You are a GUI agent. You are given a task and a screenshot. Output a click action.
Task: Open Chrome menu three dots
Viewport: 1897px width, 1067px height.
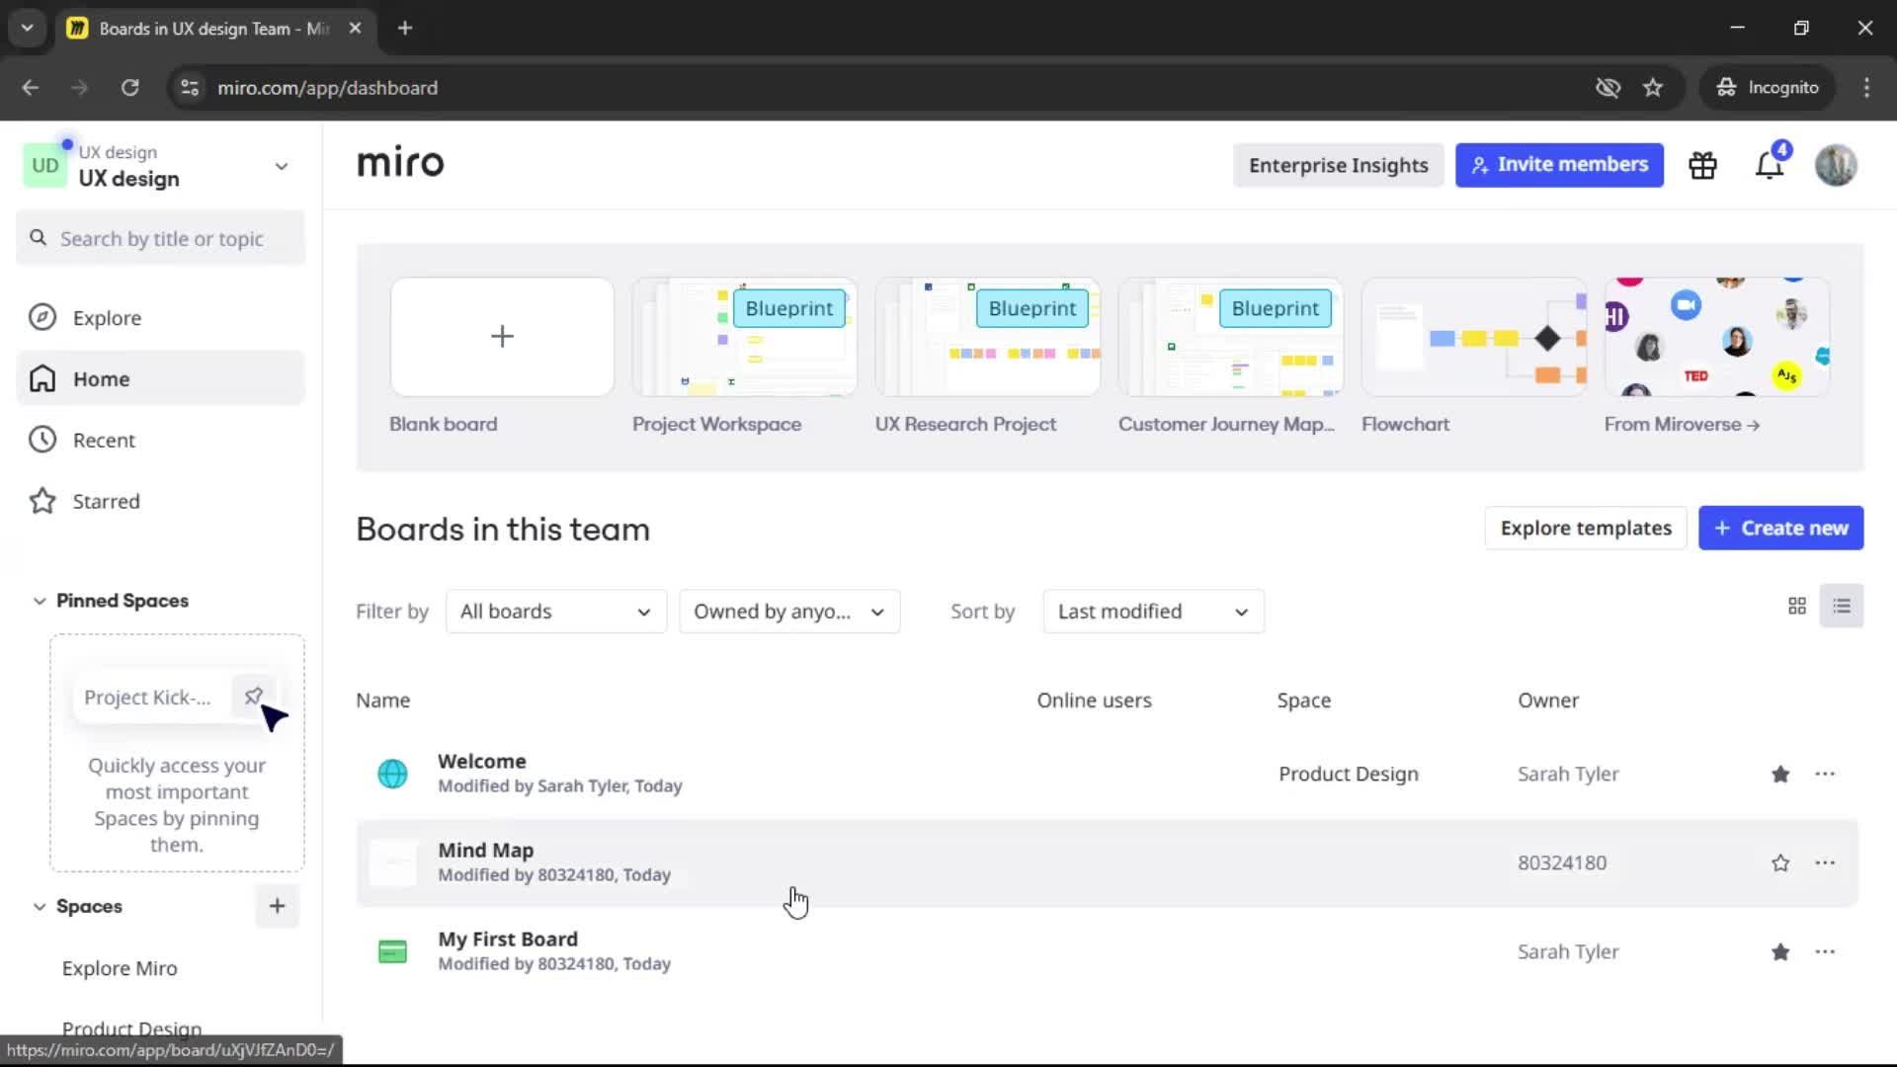(x=1866, y=88)
